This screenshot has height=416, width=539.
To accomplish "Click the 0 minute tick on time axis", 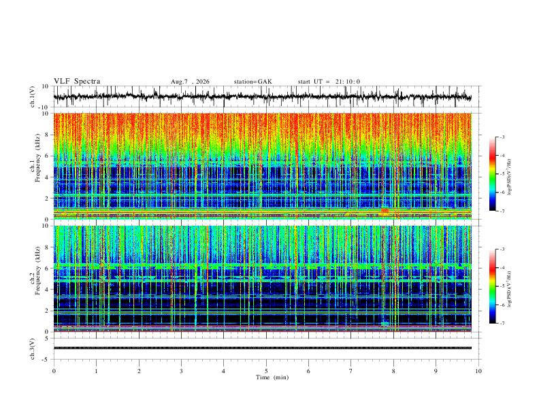I will click(x=54, y=371).
